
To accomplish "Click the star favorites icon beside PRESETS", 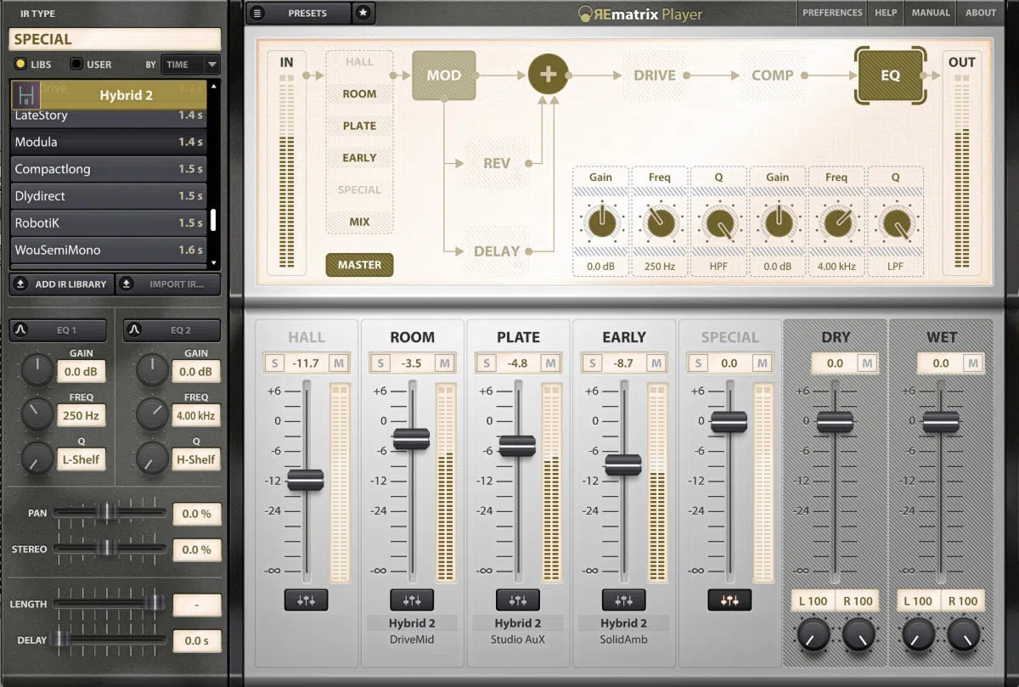I will tap(364, 13).
